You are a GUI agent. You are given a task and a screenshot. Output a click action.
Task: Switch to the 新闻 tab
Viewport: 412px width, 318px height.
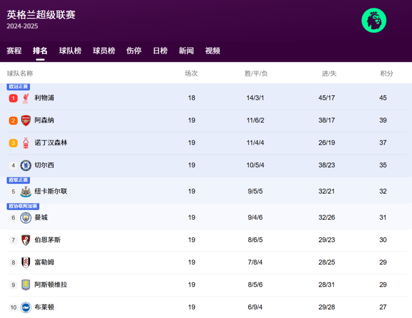[186, 50]
